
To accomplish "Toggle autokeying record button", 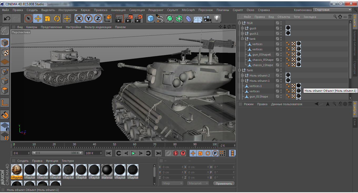I will 176,153.
